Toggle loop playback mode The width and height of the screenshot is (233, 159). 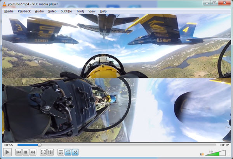point(68,152)
